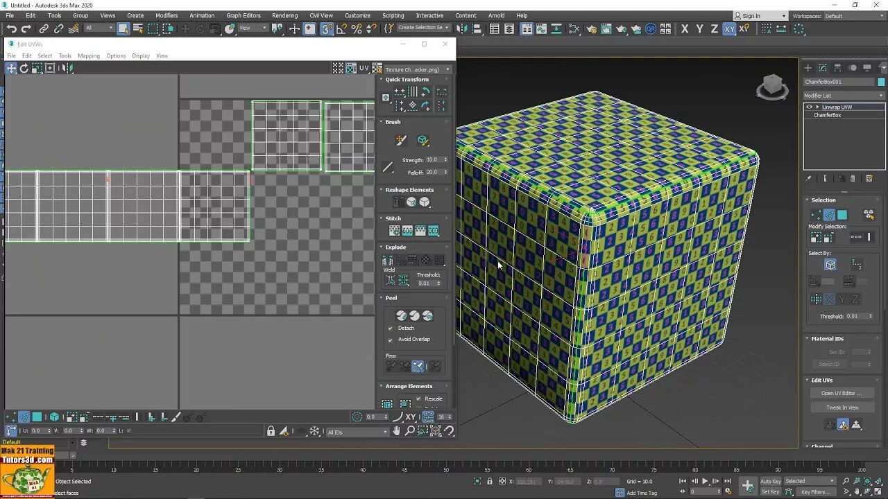
Task: Select Polygon sub-object mode in Selection rollout
Action: [842, 215]
